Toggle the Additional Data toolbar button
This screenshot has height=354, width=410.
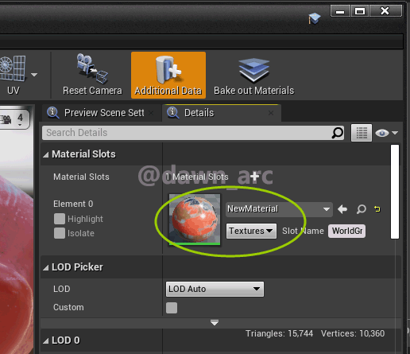(x=168, y=75)
